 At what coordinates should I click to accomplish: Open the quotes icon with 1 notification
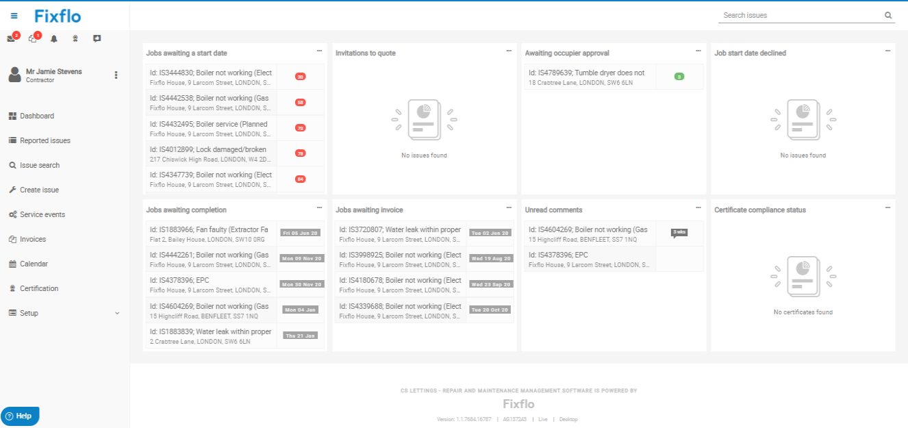click(x=32, y=38)
